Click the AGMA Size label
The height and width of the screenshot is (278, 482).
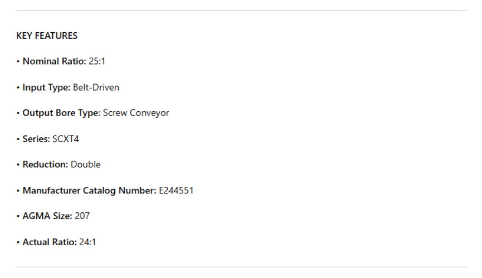tap(47, 216)
